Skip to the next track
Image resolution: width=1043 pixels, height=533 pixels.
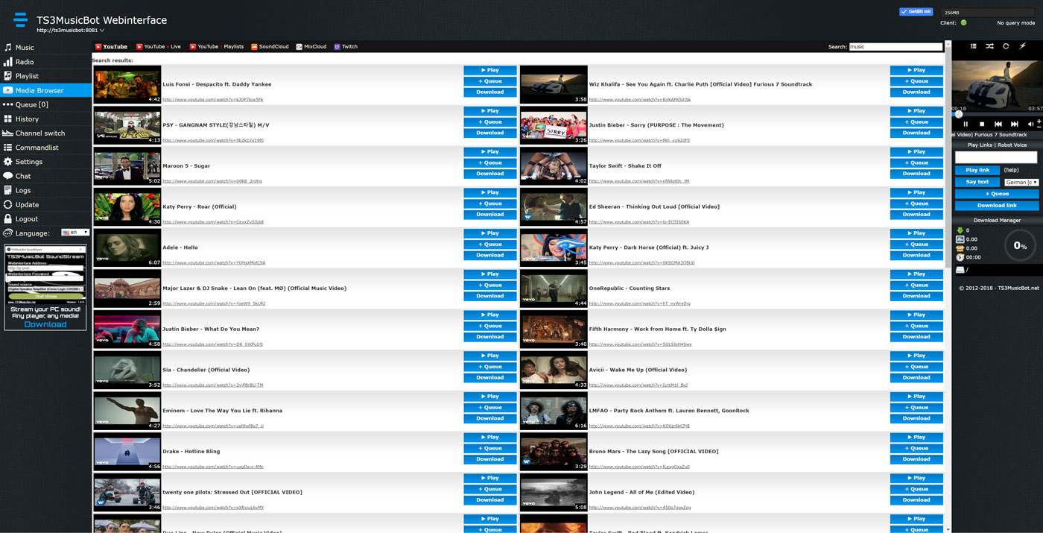[1014, 124]
